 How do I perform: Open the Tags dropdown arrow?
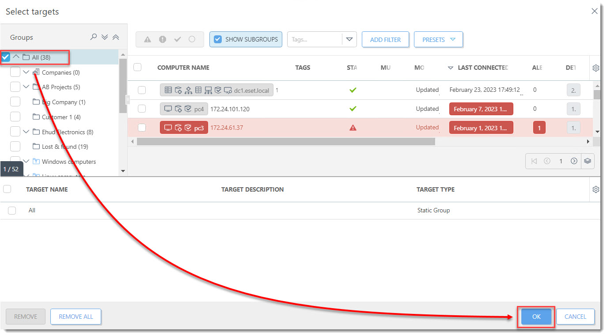(x=349, y=39)
